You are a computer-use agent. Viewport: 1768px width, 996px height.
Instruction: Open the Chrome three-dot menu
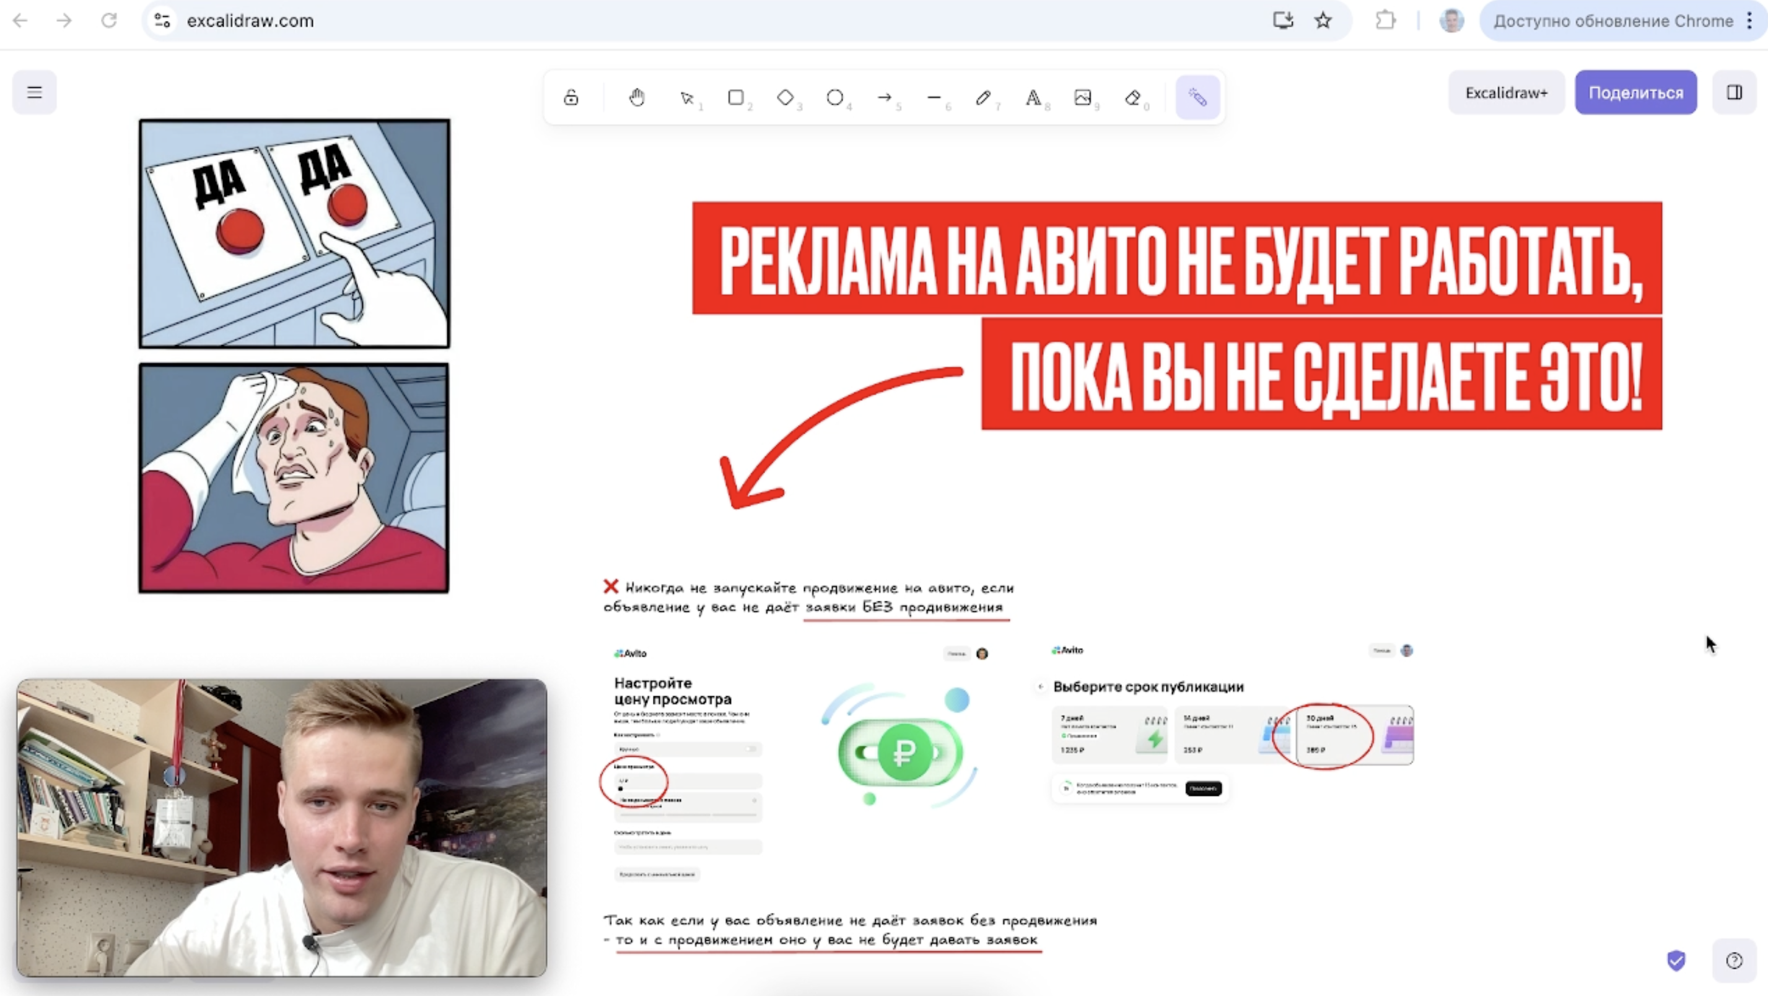coord(1751,20)
